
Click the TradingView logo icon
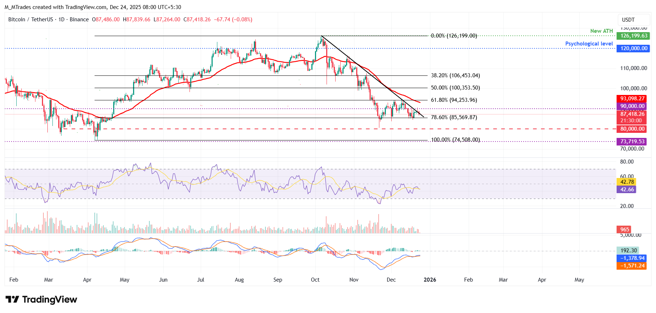[12, 300]
